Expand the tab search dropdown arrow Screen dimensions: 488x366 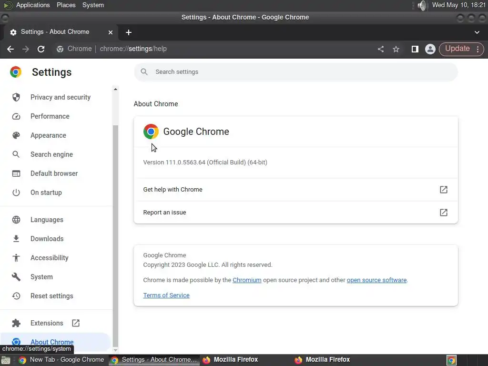point(477,32)
